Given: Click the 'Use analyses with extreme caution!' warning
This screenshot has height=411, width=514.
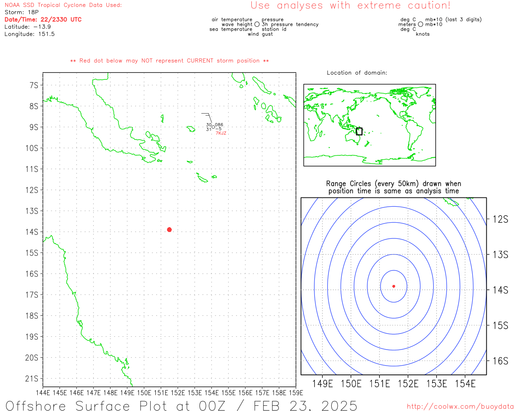Looking at the screenshot, I should (351, 6).
